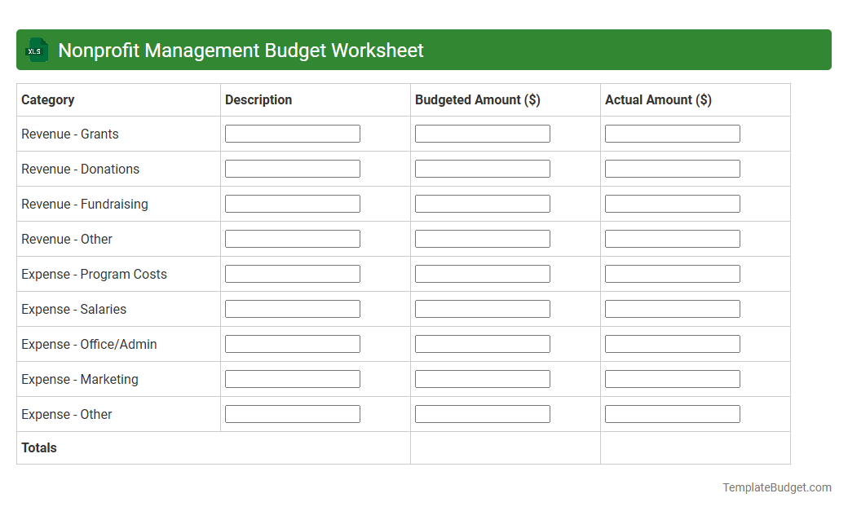Click the Description field for Revenue - Other
This screenshot has width=848, height=511.
coord(292,238)
